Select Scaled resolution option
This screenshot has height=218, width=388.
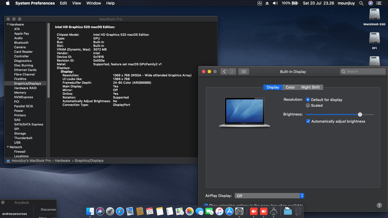click(308, 105)
